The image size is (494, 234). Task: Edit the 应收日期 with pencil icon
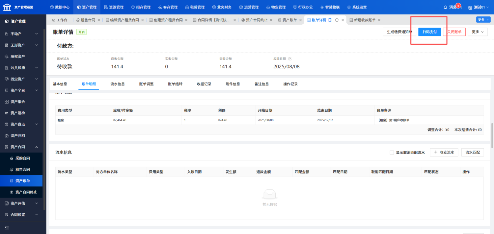click(x=290, y=59)
